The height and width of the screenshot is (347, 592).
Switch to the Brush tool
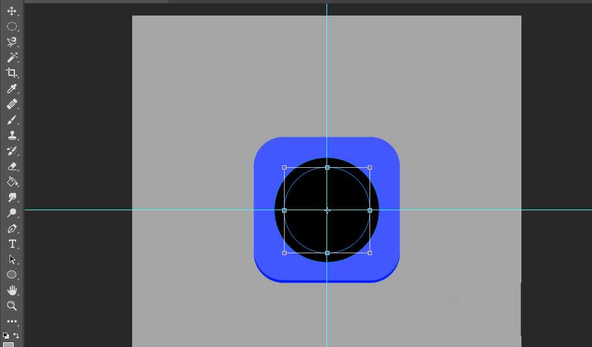tap(11, 120)
